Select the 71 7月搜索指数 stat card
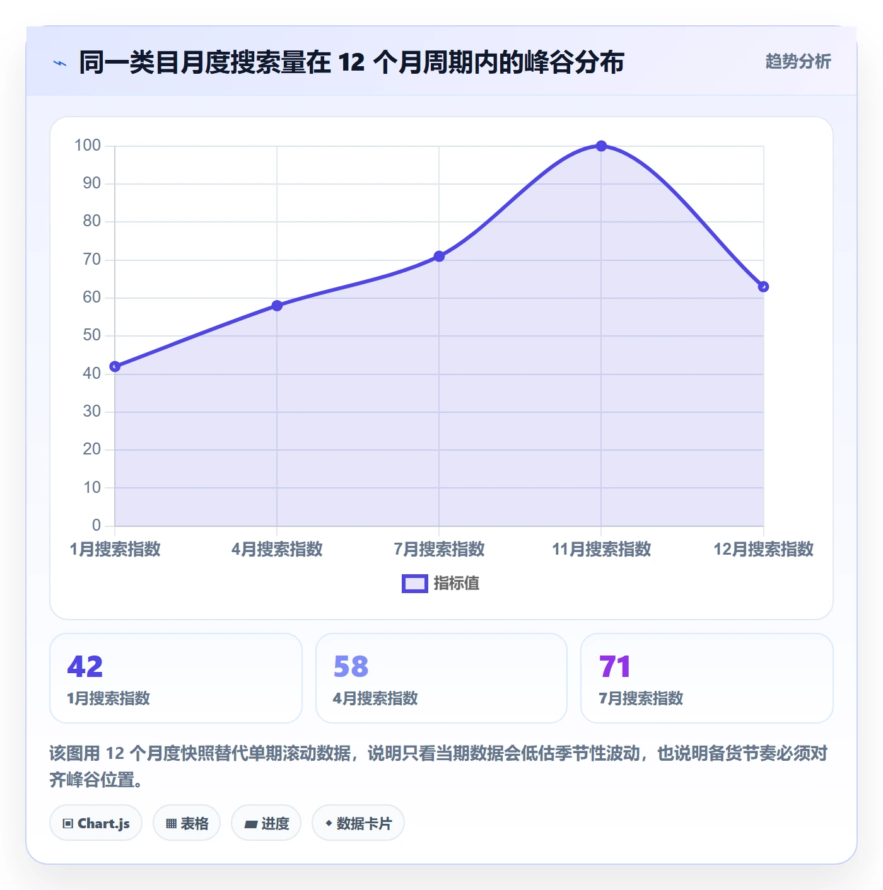Screen dimensions: 883x890 tap(707, 678)
